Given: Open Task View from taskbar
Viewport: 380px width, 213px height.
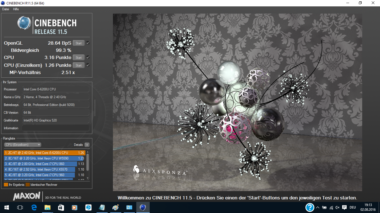Looking at the screenshot, I should 20,207.
